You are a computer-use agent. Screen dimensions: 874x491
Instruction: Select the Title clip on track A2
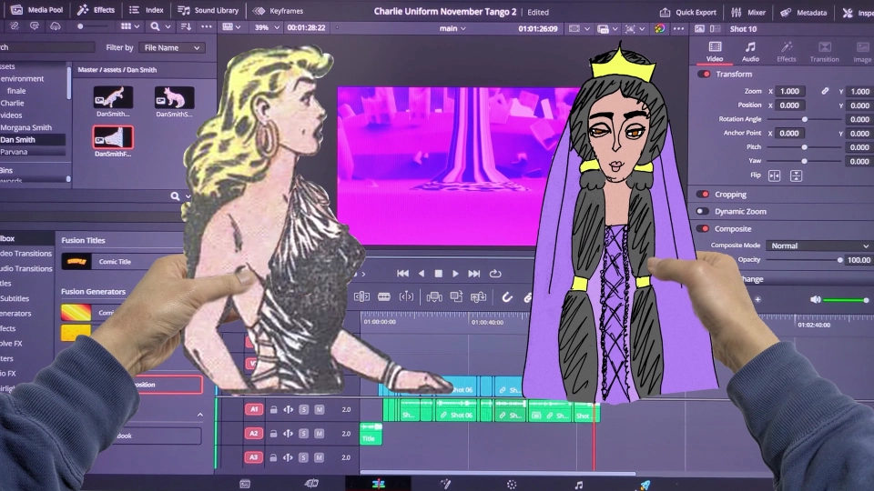[371, 434]
